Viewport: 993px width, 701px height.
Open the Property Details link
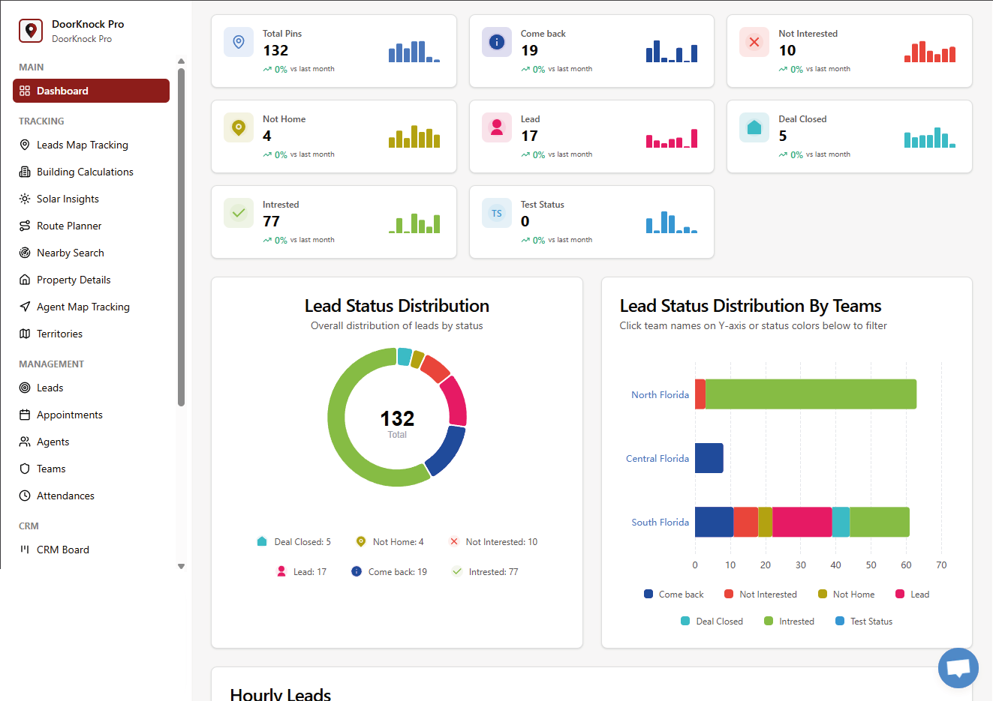pos(74,280)
